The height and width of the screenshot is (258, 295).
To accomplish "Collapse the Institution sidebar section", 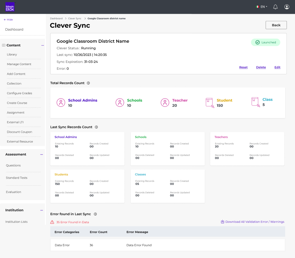I will (x=42, y=210).
